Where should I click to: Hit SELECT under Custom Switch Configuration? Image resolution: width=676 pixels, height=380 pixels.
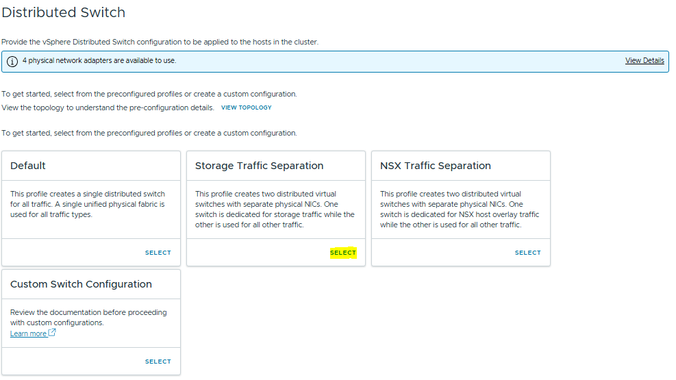(x=158, y=362)
